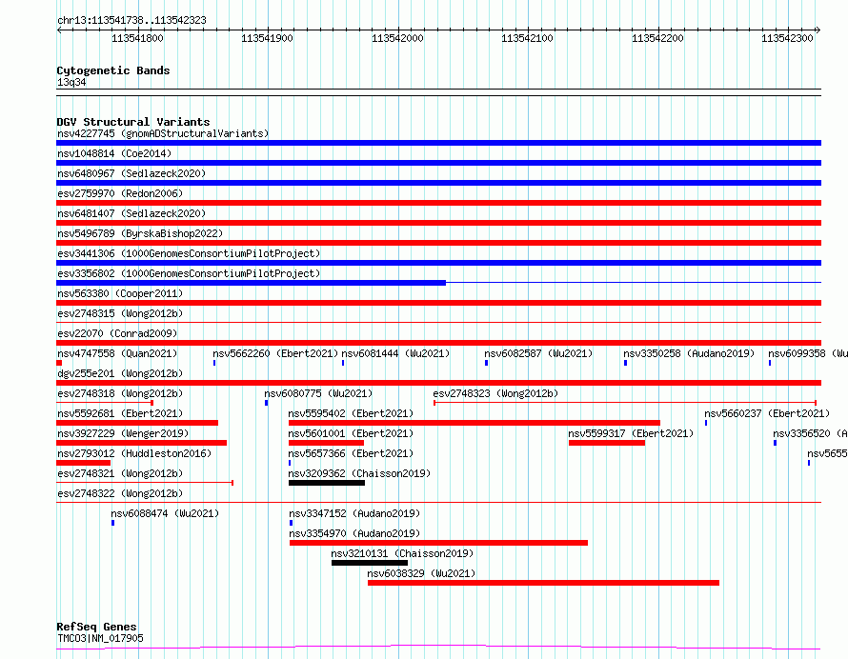Select esv2748315 (Wong2012b) variant
The height and width of the screenshot is (659, 848).
point(120,313)
